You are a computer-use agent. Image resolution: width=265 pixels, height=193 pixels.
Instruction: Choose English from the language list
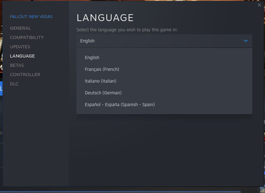point(164,58)
